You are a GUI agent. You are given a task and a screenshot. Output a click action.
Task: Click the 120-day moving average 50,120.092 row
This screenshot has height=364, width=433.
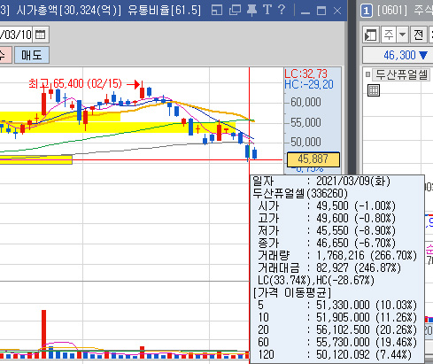coord(335,354)
